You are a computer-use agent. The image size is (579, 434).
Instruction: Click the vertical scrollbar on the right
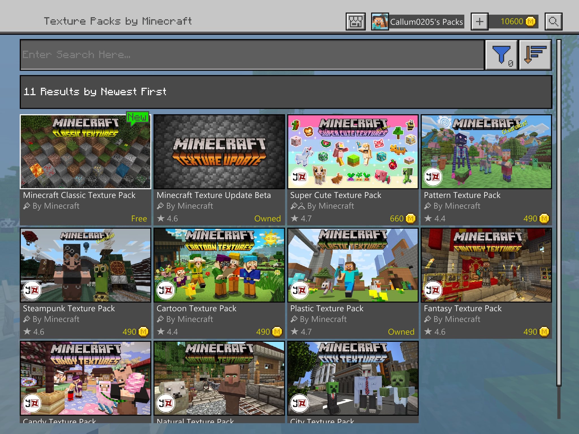point(559,212)
